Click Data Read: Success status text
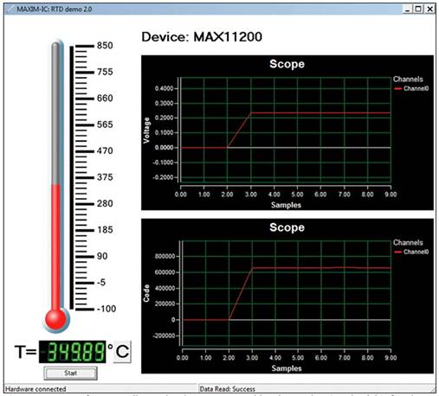439x396 pixels. pyautogui.click(x=228, y=389)
